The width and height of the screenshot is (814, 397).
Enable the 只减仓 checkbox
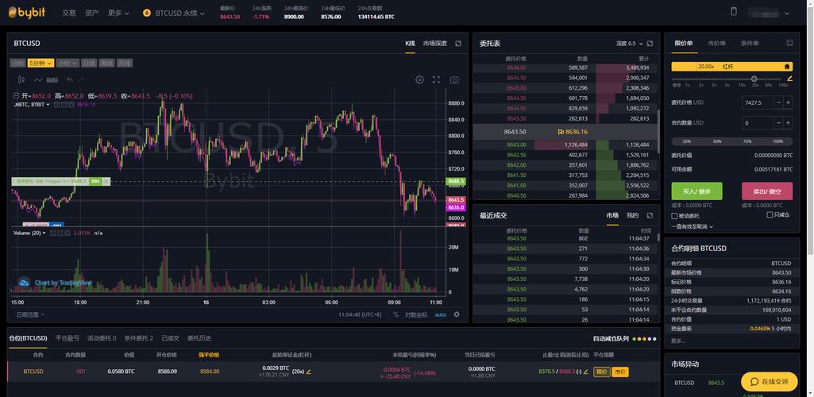click(x=770, y=215)
